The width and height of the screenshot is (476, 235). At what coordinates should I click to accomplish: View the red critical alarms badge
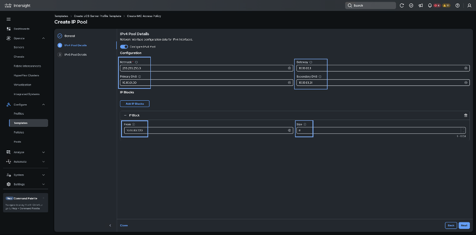pyautogui.click(x=437, y=6)
